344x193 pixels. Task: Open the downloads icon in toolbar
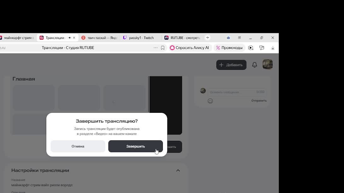click(x=273, y=48)
